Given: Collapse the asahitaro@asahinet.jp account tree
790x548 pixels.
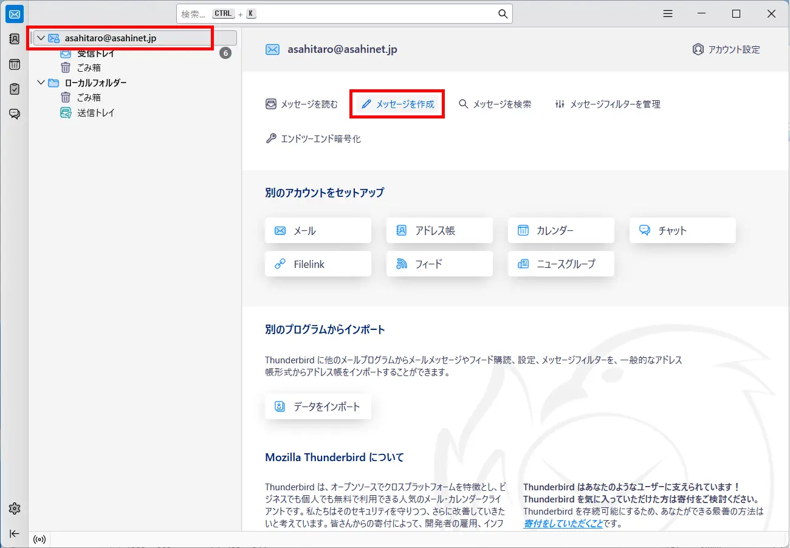Looking at the screenshot, I should (x=41, y=38).
